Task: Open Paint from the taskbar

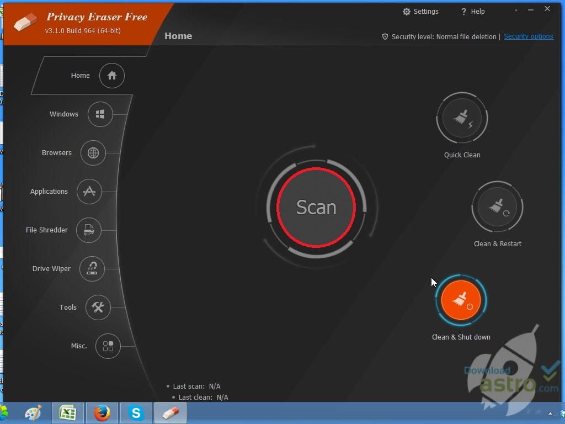Action: click(33, 413)
